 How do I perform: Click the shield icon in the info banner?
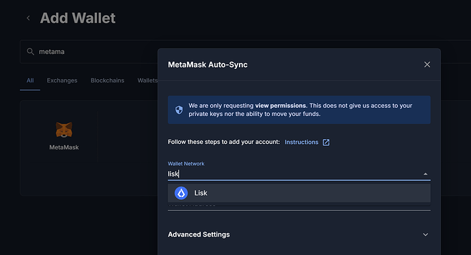point(179,110)
